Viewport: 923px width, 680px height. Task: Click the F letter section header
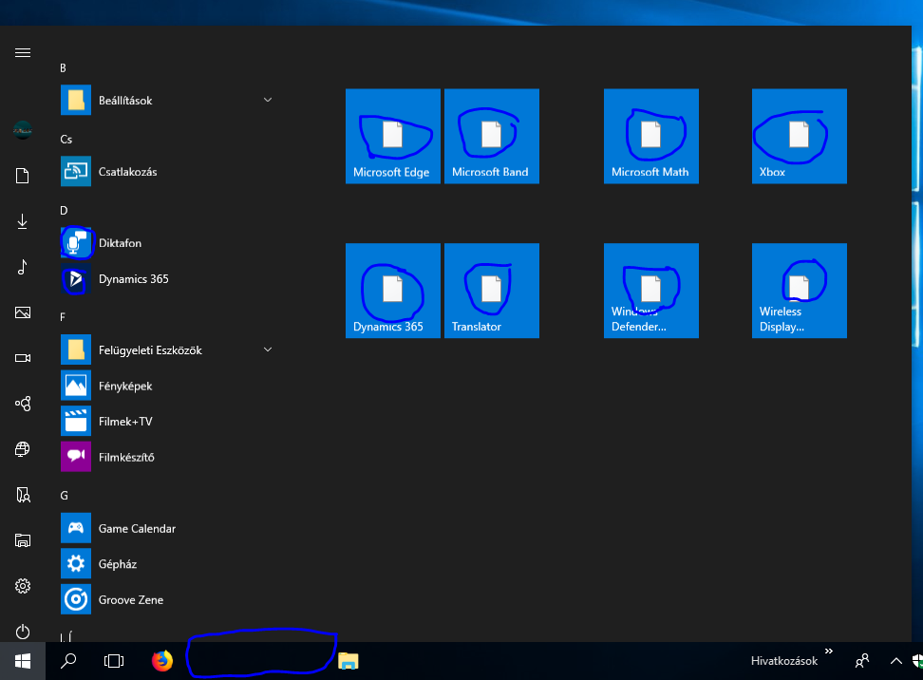coord(63,317)
